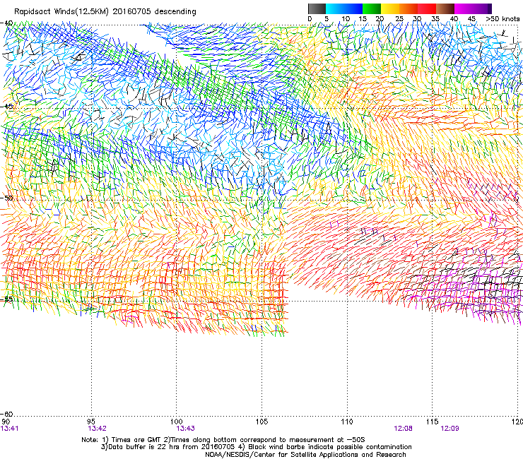
Task: Click the orange 25-30 knots color bar segment
Action: click(x=409, y=8)
